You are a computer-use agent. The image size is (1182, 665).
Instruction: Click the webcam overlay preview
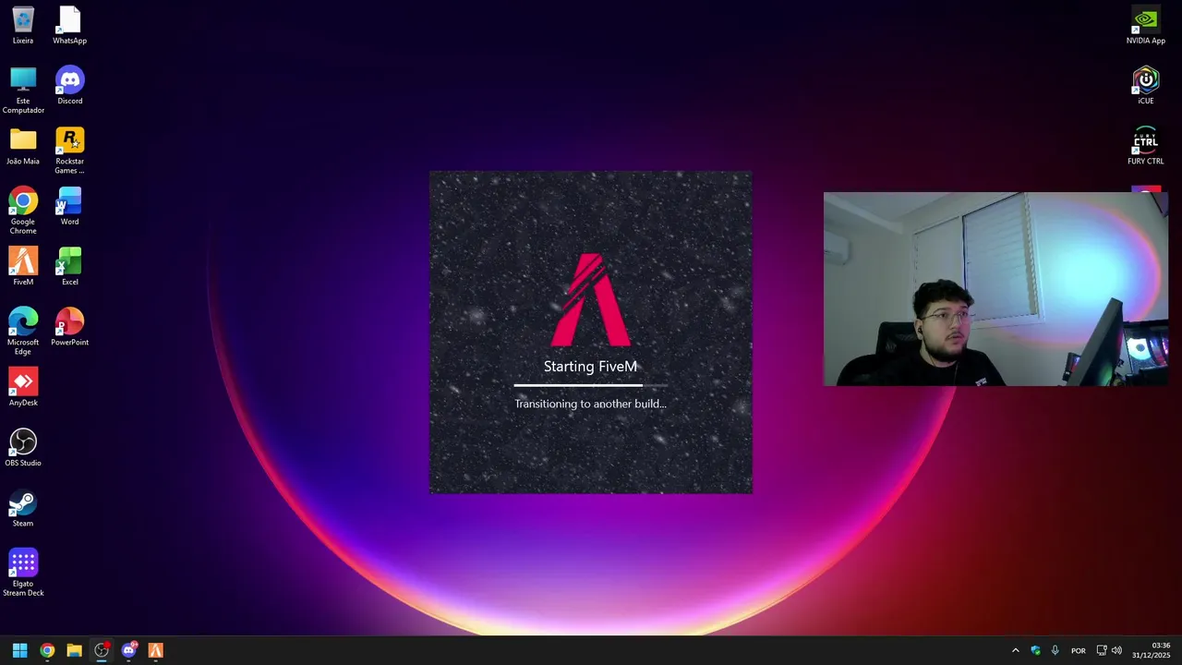click(995, 289)
